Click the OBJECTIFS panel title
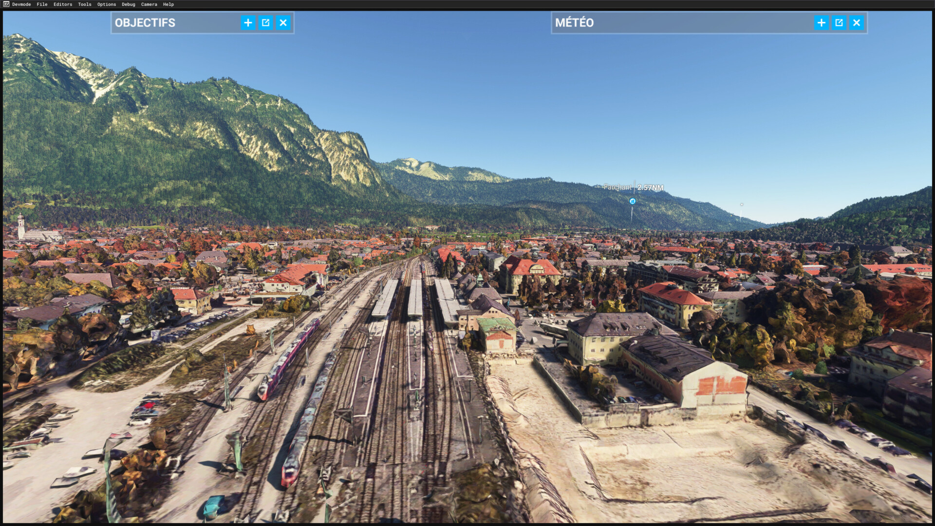This screenshot has height=526, width=935. [x=145, y=23]
